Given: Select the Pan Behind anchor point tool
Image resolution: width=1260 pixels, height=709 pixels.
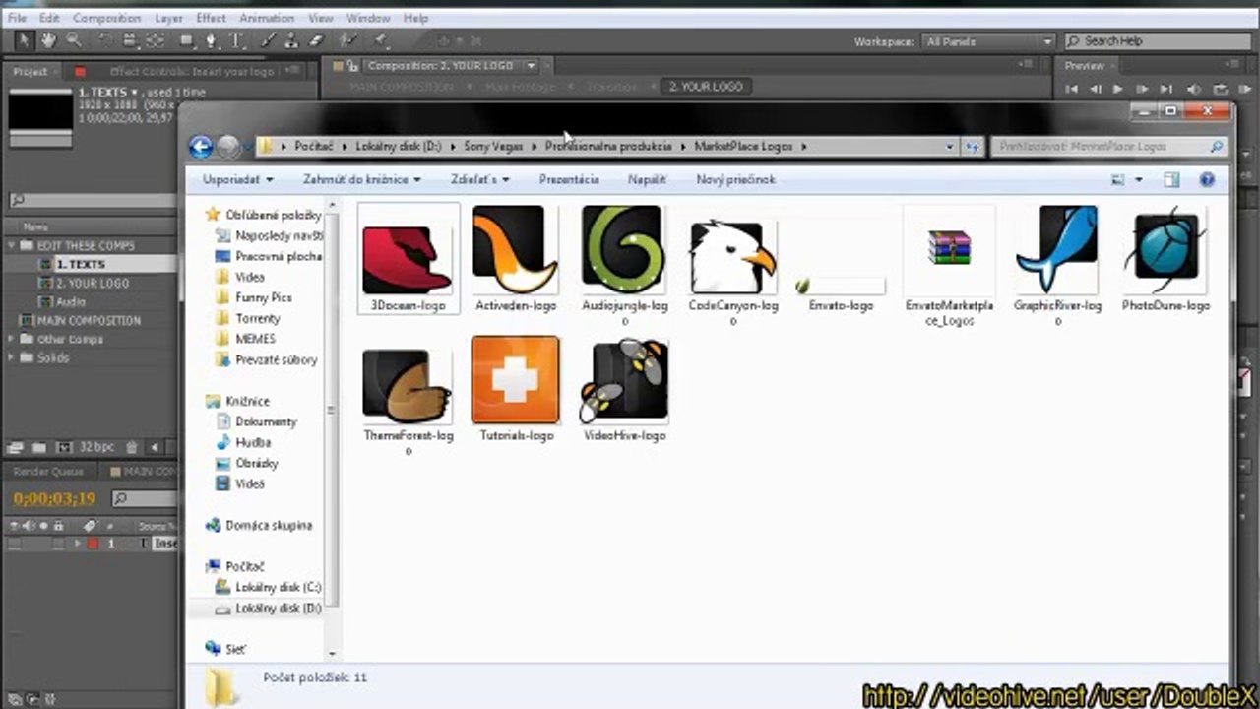Looking at the screenshot, I should pos(155,40).
